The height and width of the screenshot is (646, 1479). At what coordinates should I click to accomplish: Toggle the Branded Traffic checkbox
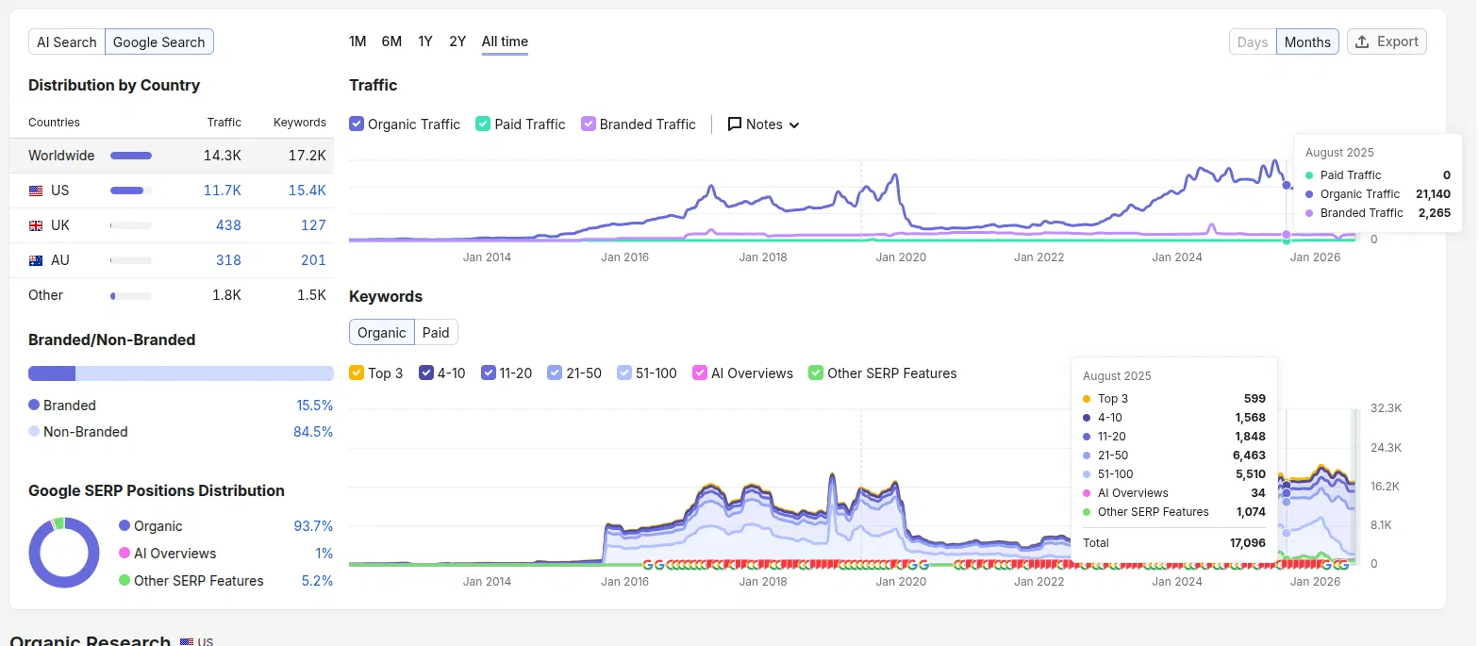(x=589, y=124)
